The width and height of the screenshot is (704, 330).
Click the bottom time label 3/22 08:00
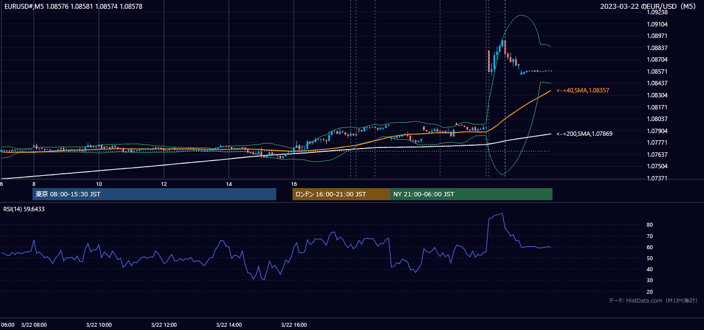34,324
